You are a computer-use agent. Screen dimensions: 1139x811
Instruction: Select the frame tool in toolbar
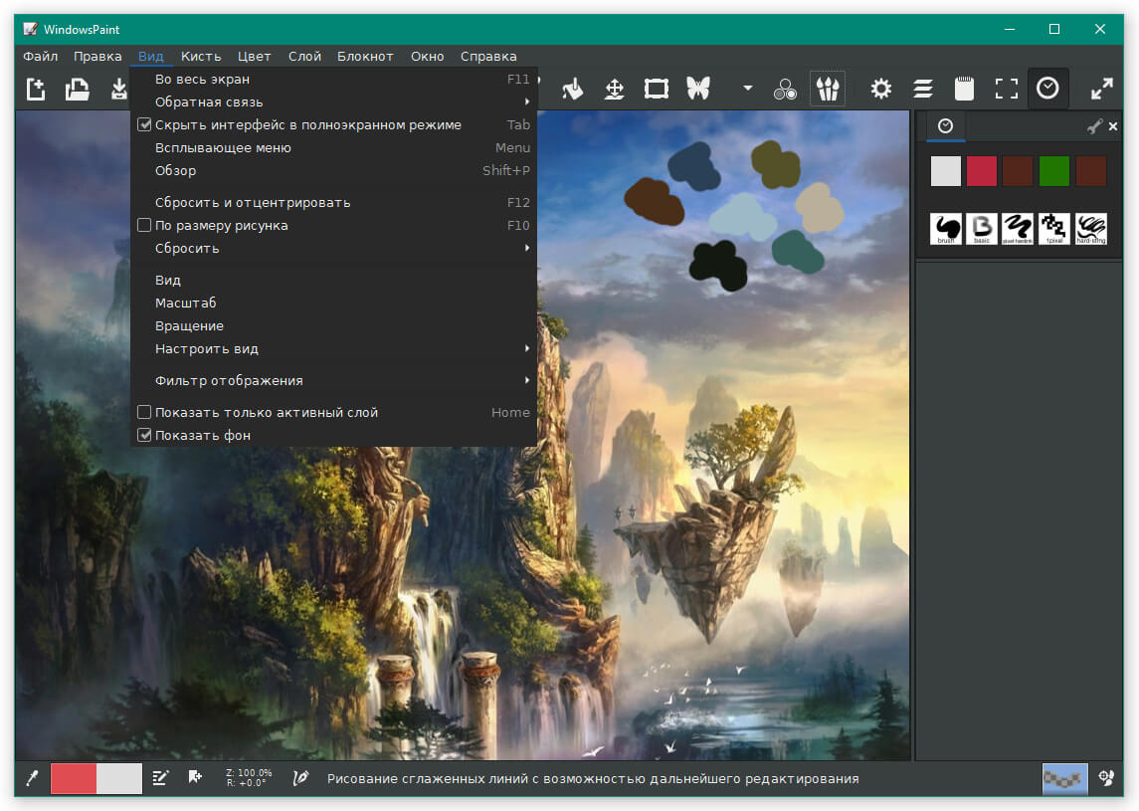tap(656, 90)
